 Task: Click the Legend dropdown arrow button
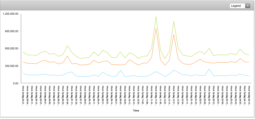point(247,6)
